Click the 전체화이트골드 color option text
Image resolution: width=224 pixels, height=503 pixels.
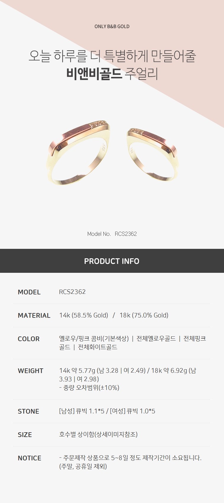pyautogui.click(x=98, y=347)
